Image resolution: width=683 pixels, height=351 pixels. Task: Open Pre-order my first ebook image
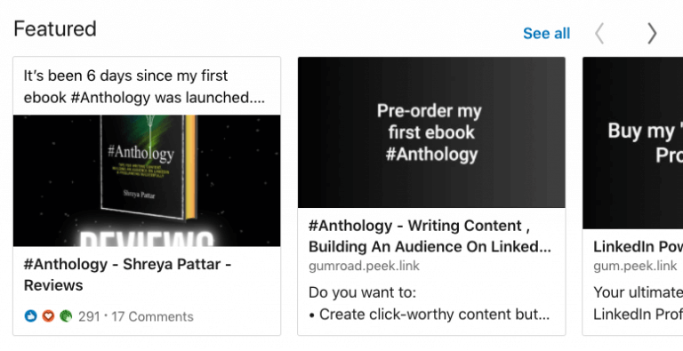click(x=431, y=132)
